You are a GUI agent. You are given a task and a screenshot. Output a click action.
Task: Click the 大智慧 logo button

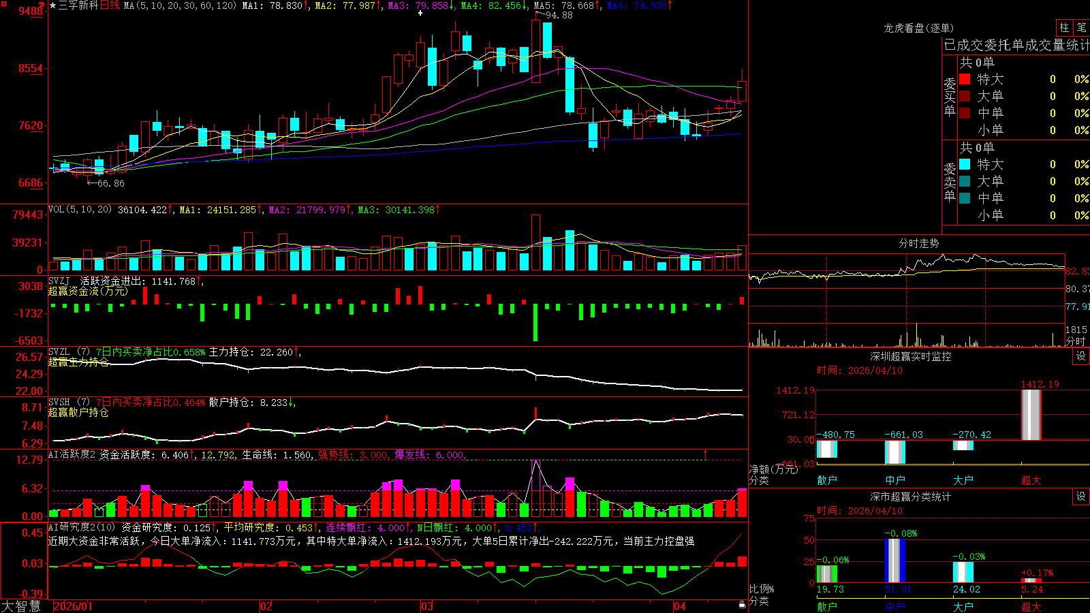(21, 606)
